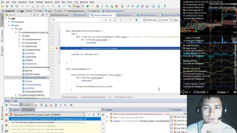Expand the manifests folder
This screenshot has height=133, width=237.
9,22
